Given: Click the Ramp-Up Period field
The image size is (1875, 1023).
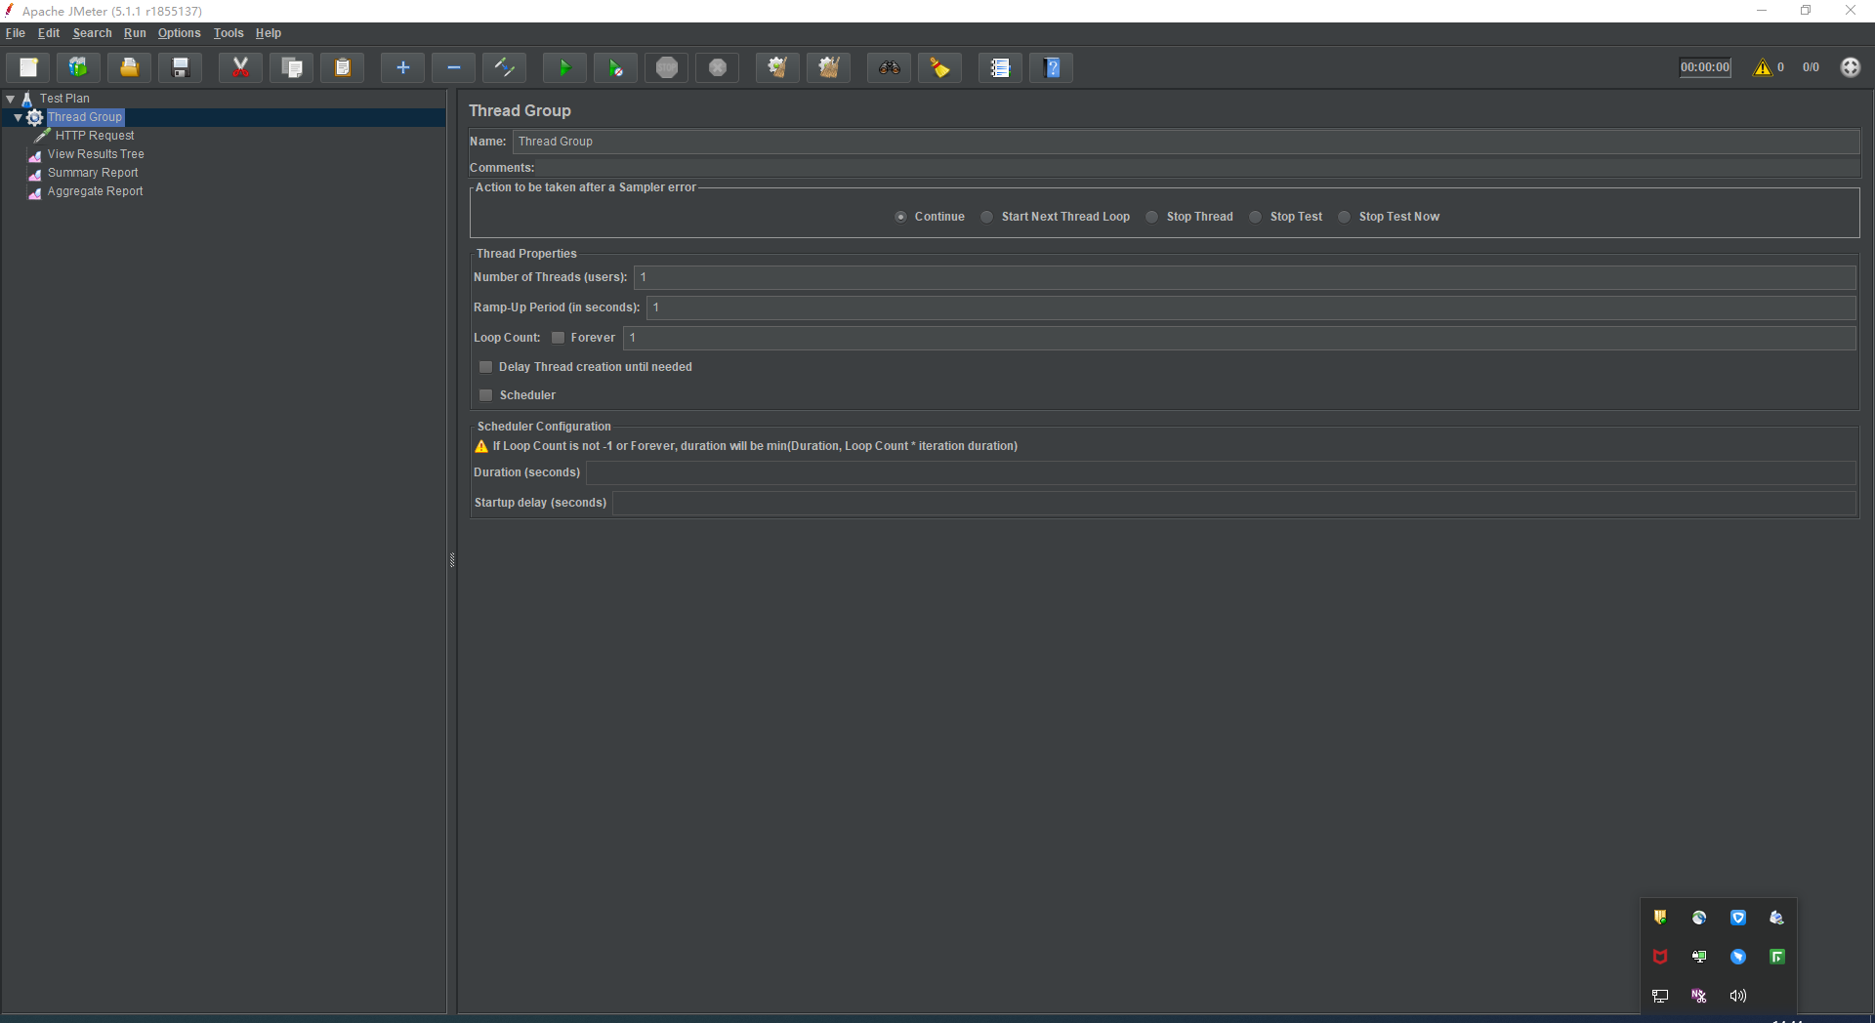Looking at the screenshot, I should (x=1251, y=307).
